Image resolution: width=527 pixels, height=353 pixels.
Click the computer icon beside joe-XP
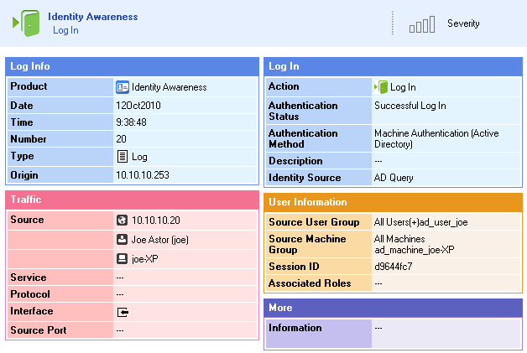(x=122, y=258)
